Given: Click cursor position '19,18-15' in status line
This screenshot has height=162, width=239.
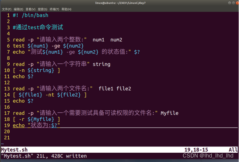Looking at the screenshot, I should pos(196,150).
